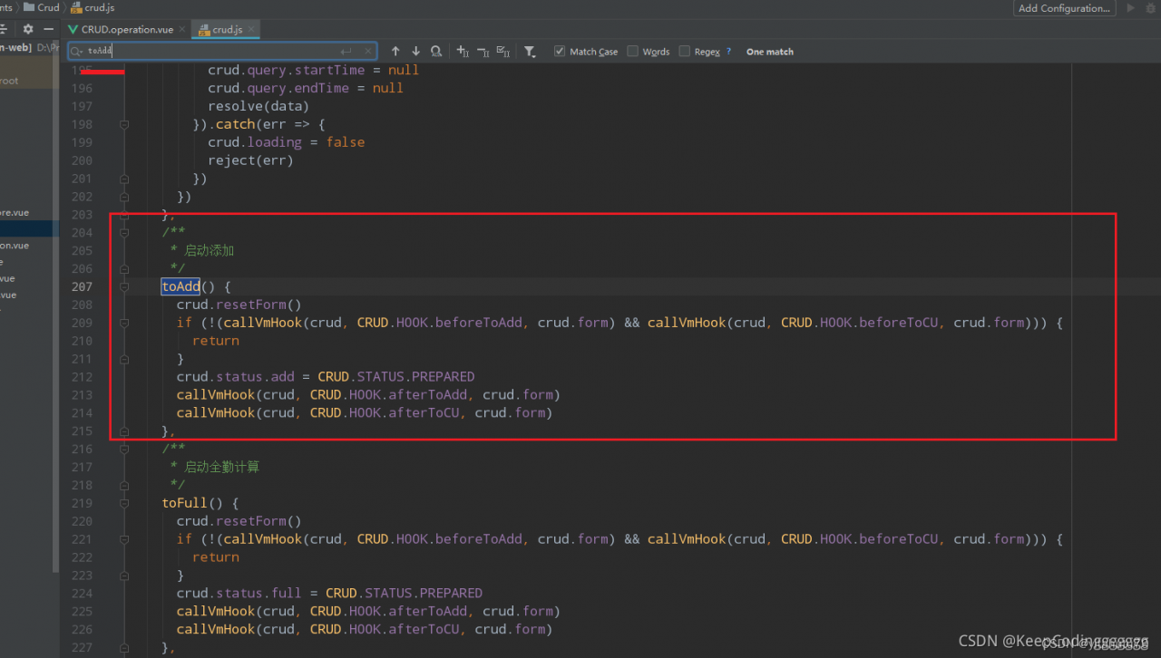The height and width of the screenshot is (658, 1161).
Task: Add selection for next occurrence icon
Action: coord(463,52)
